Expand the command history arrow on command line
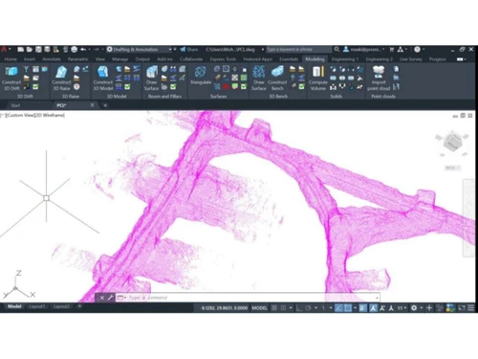 (x=377, y=298)
